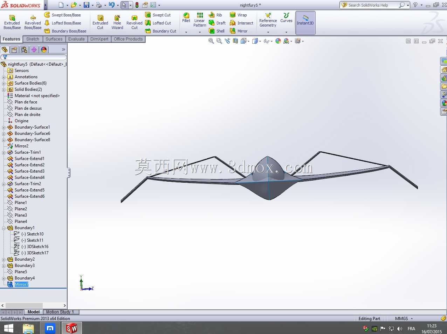Toggle the feature tree filter
The image size is (447, 334).
5,57
